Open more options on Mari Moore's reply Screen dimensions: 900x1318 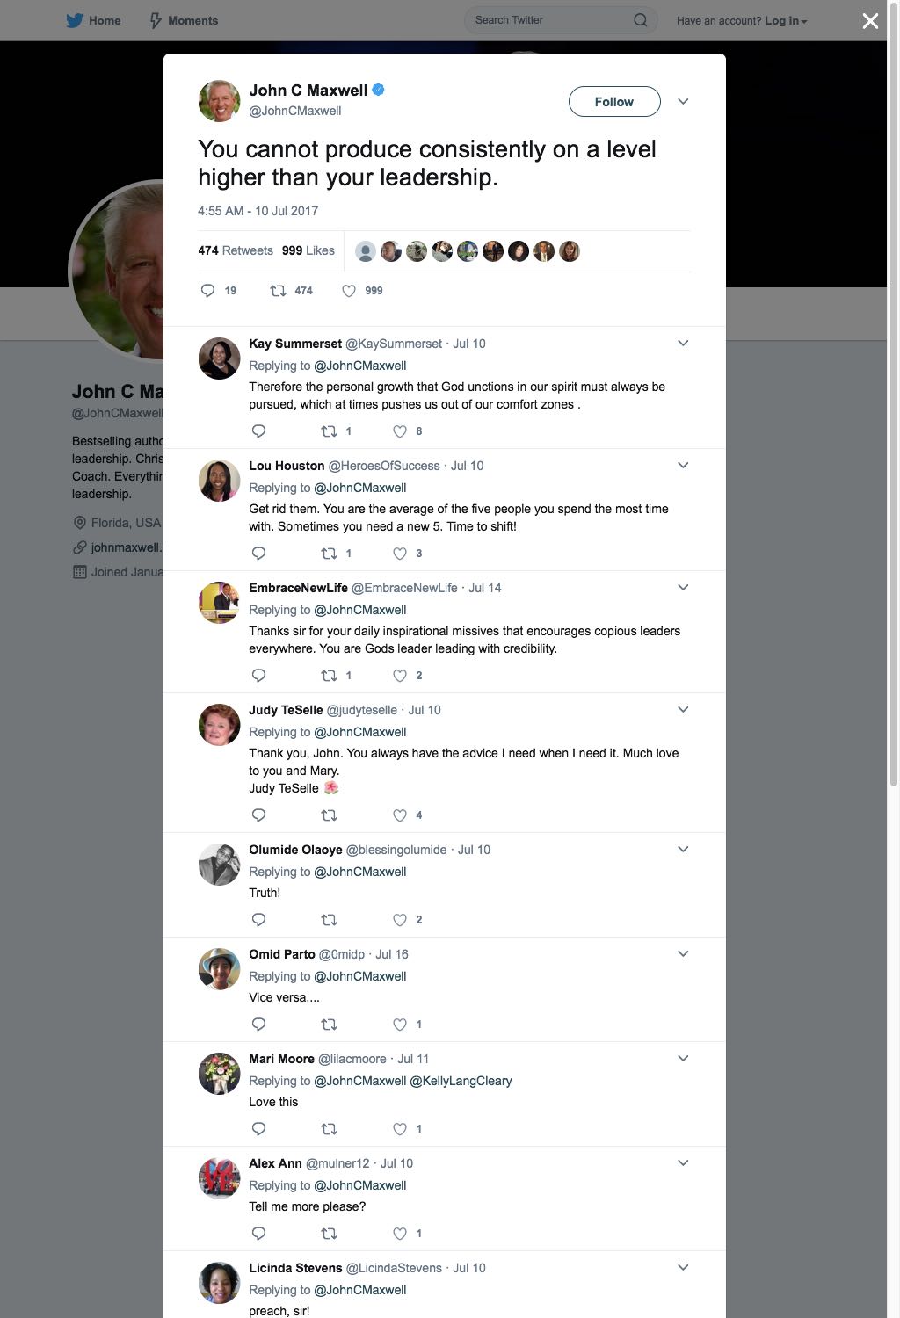683,1059
